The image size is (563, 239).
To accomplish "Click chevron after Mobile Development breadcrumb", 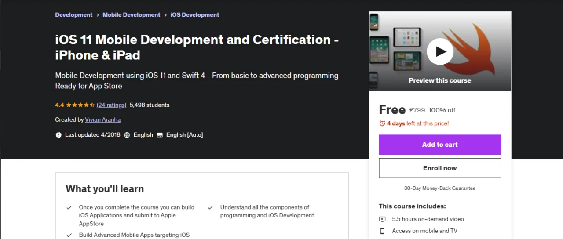I will tap(165, 15).
